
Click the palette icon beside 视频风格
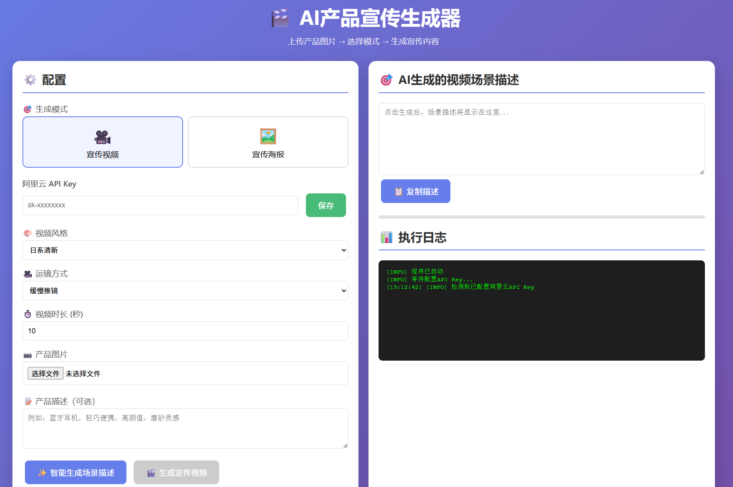pos(27,233)
